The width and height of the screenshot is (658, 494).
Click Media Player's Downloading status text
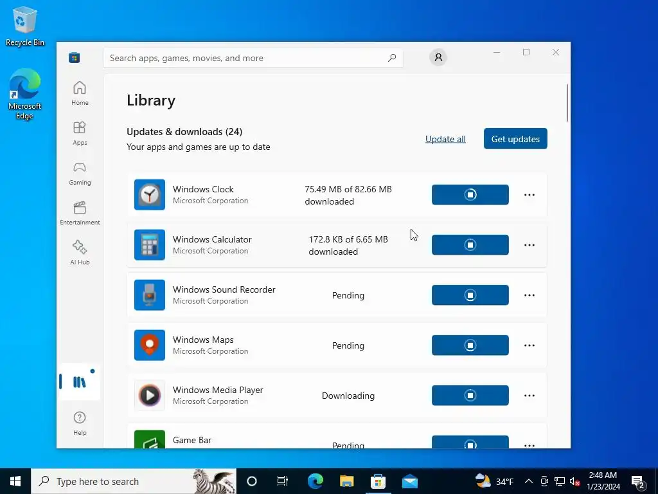coord(348,396)
